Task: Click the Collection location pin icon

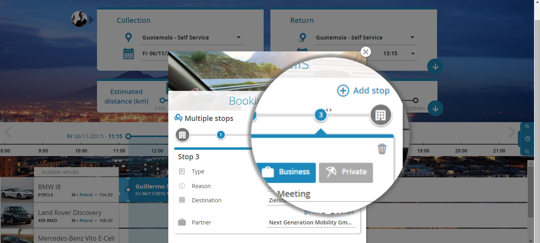Action: pos(128,38)
